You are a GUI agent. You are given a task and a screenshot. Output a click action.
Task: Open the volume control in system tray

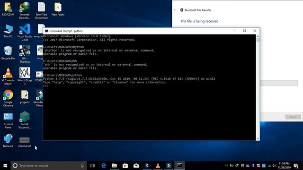coord(274,166)
